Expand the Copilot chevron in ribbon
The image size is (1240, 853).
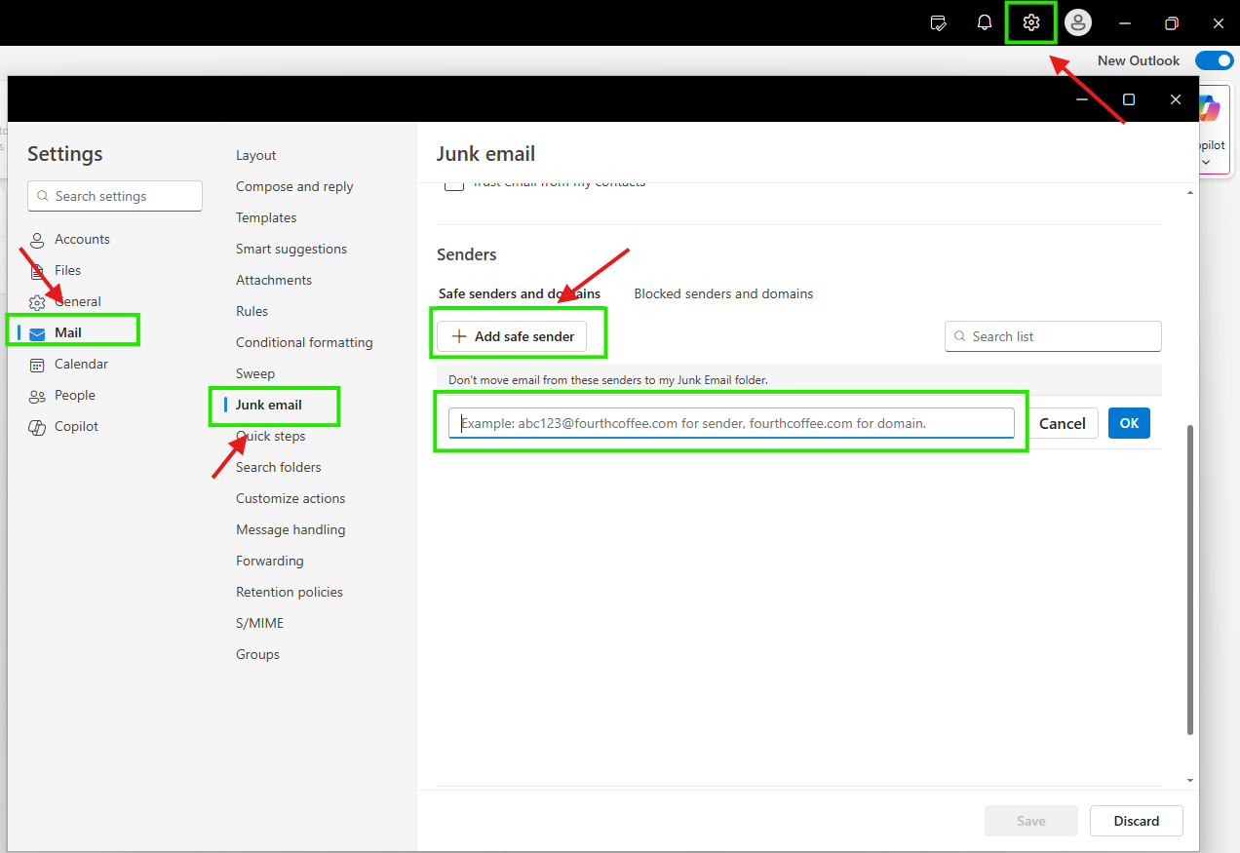tap(1206, 162)
